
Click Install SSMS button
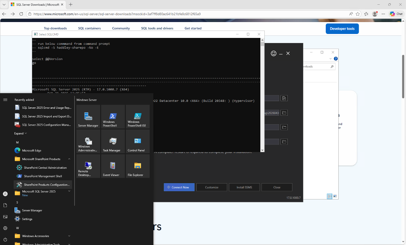click(x=244, y=187)
